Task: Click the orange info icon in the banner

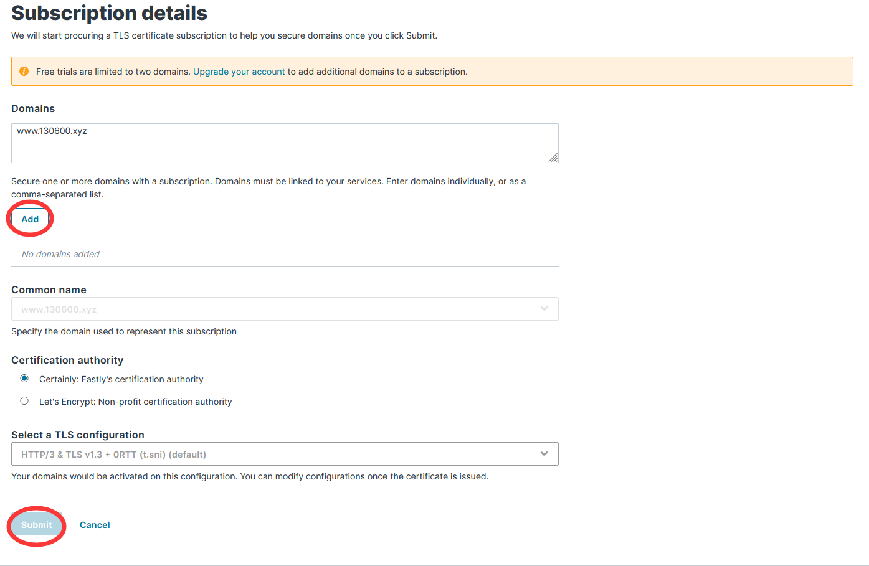Action: [24, 72]
